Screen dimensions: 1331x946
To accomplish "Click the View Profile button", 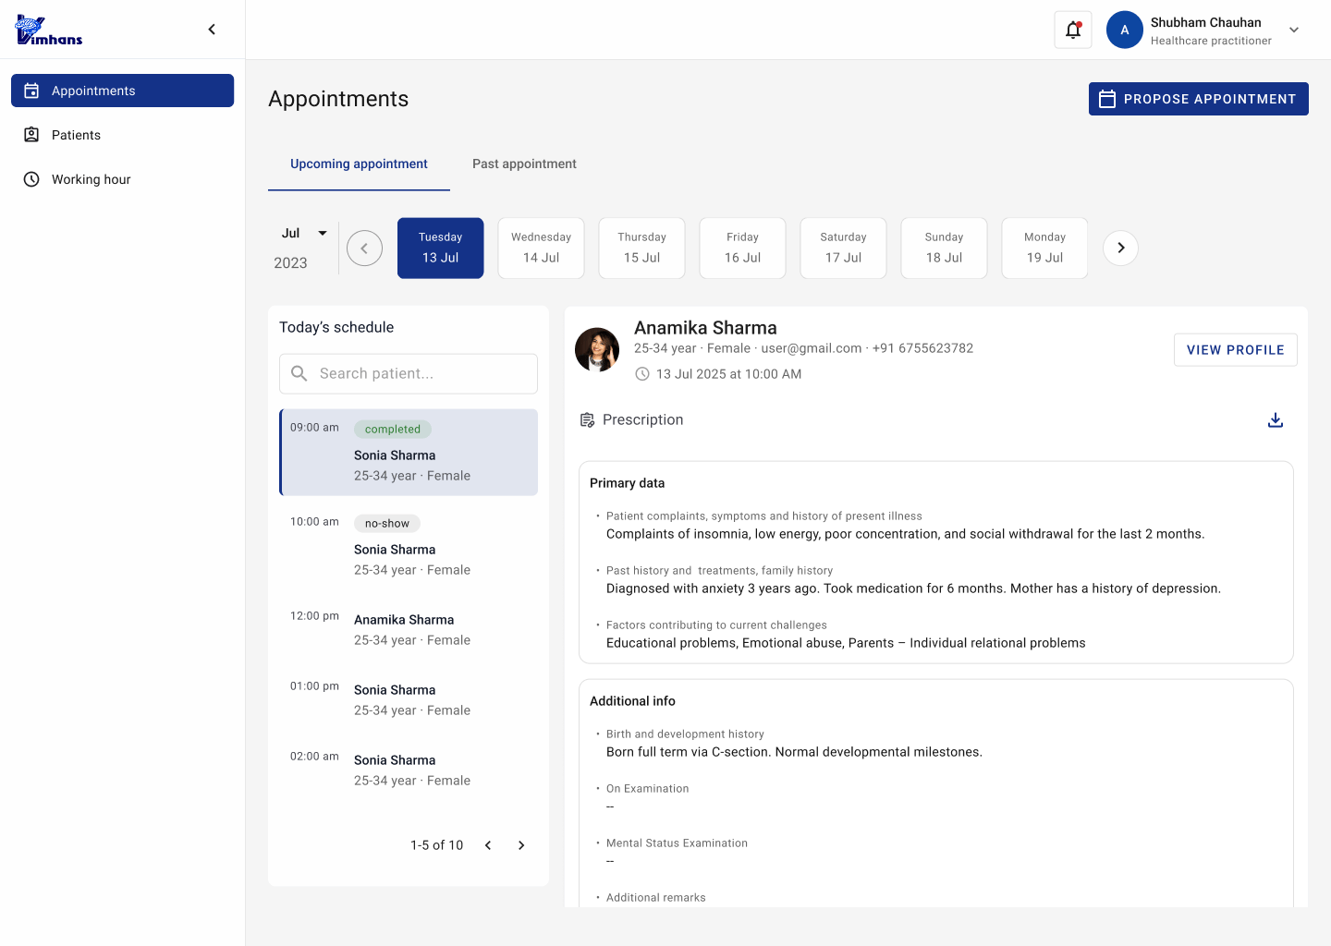I will click(x=1235, y=349).
